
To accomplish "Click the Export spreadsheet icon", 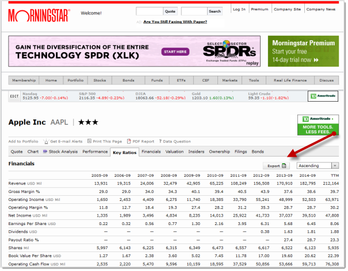I will [x=284, y=166].
